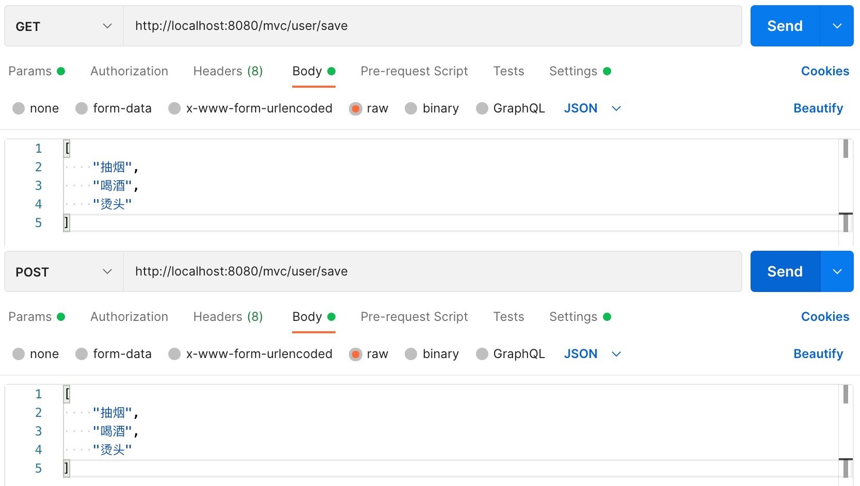Click the Send arrow beside the GET request
The height and width of the screenshot is (486, 860).
[x=837, y=26]
